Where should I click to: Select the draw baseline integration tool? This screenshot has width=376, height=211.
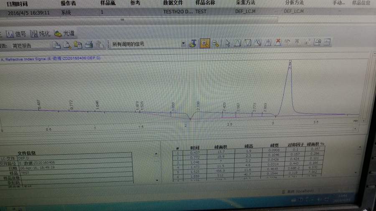coord(237,43)
